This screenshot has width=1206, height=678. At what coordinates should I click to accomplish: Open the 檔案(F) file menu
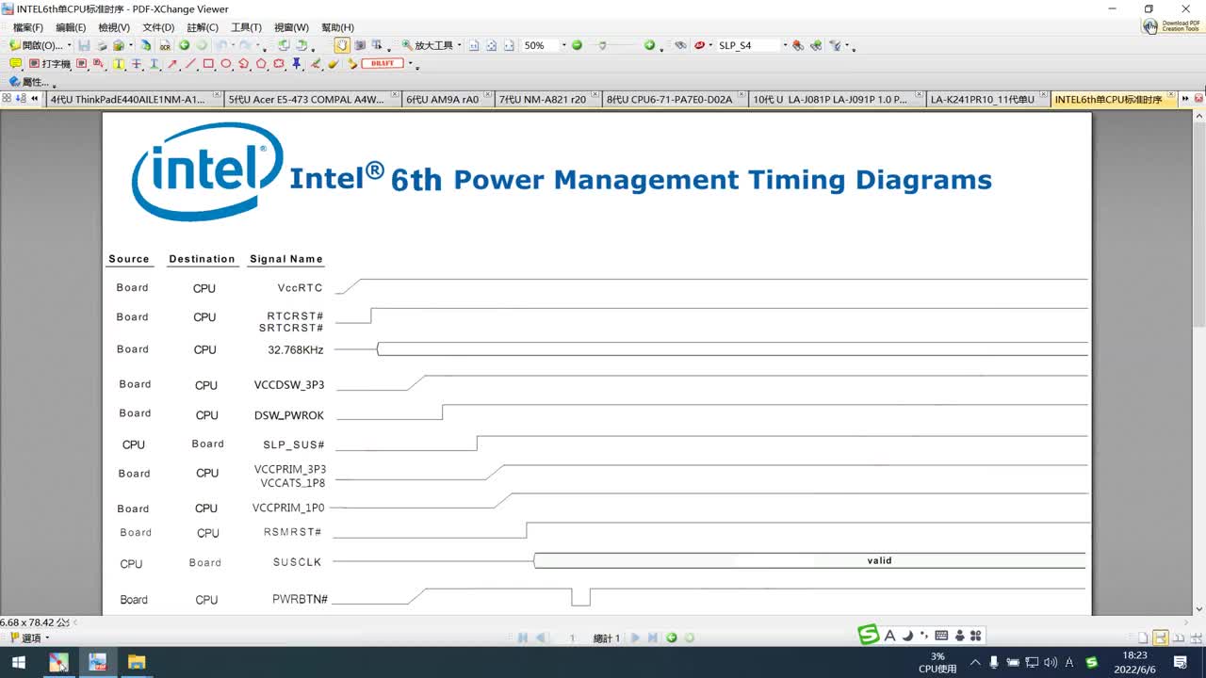coord(27,27)
